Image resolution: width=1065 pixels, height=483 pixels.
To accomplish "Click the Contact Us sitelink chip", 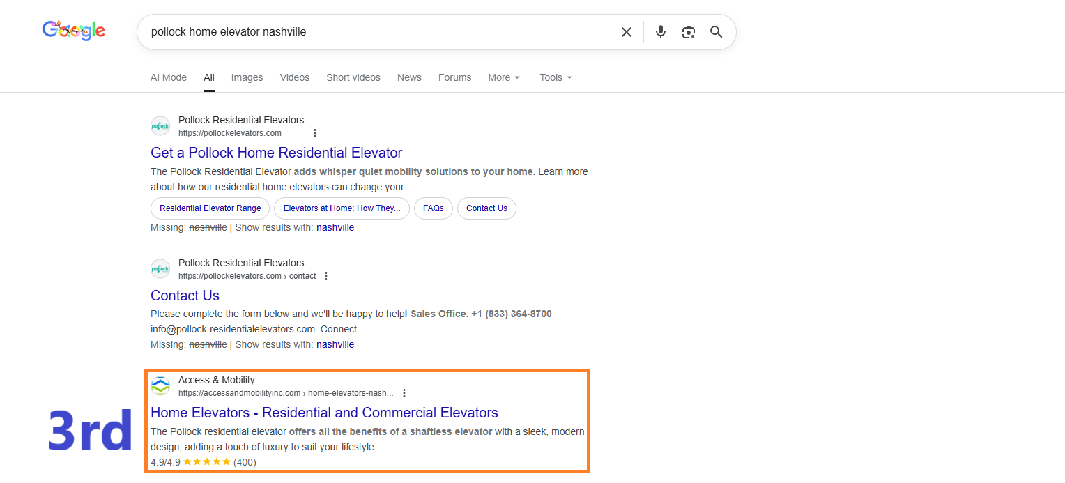I will [x=486, y=208].
